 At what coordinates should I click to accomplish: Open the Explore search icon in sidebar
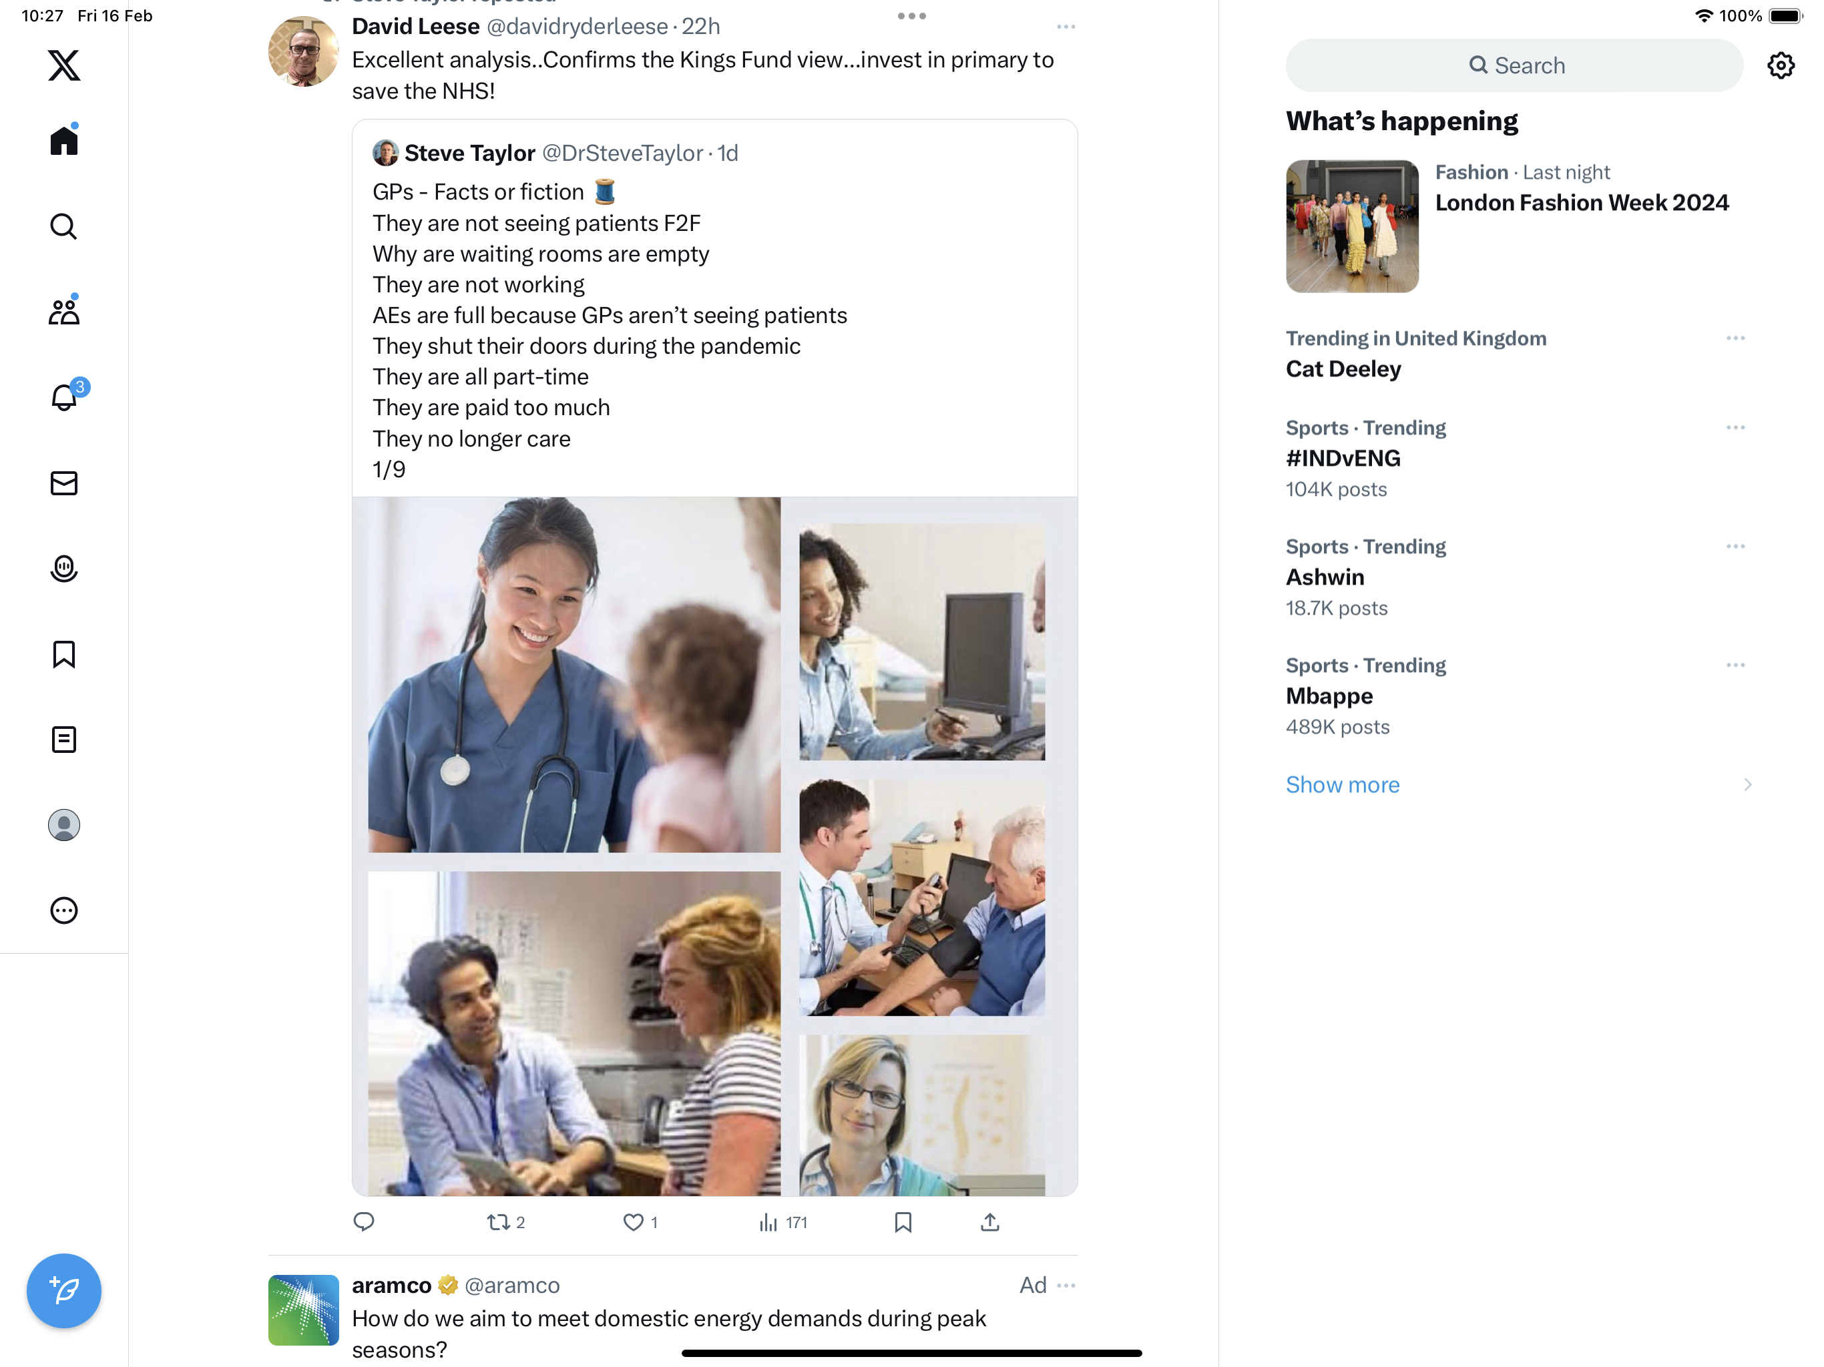coord(63,226)
